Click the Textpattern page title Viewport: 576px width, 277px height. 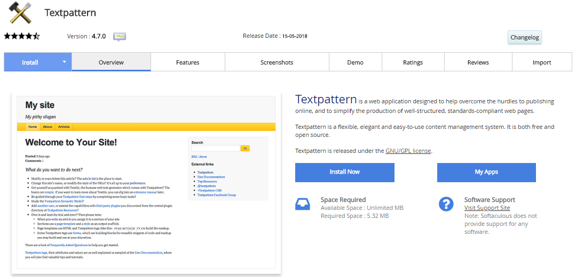tap(70, 13)
